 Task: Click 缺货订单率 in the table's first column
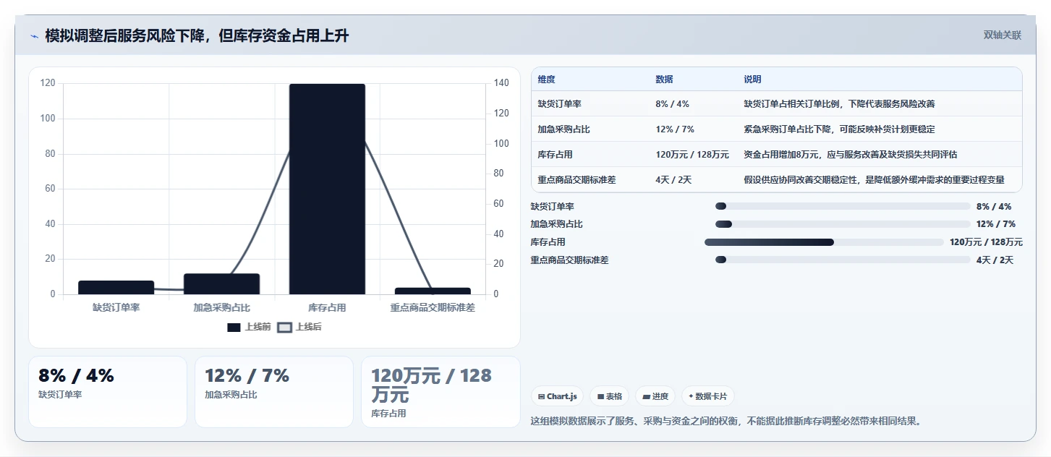click(560, 104)
